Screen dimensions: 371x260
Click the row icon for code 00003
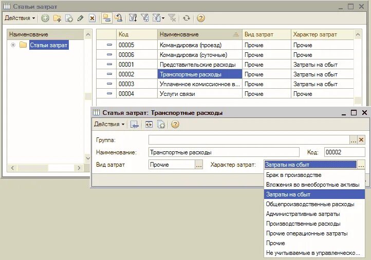coord(109,84)
